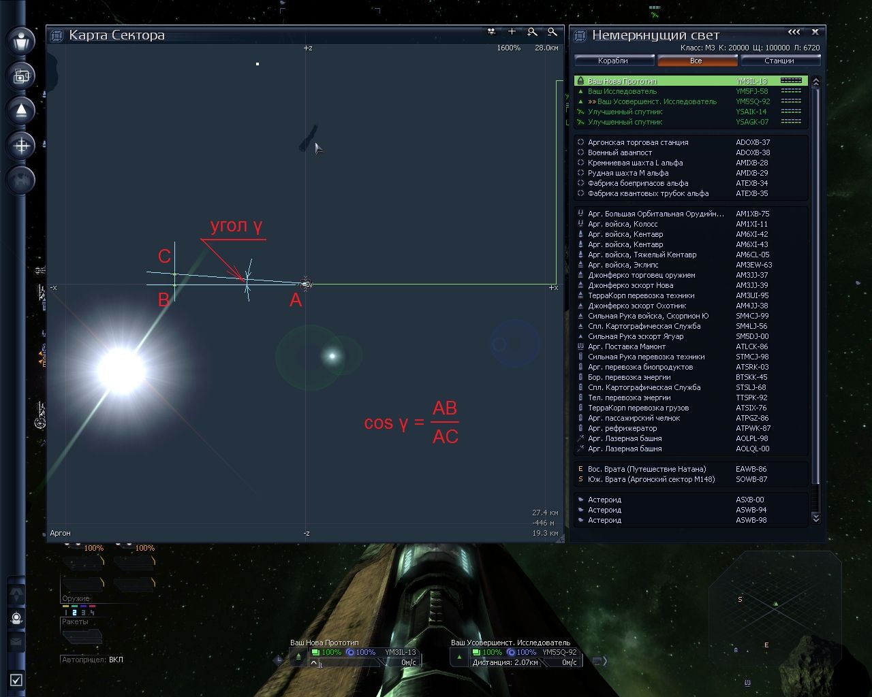Select Улучшенный спутник YSAIK-14 row

click(x=691, y=112)
